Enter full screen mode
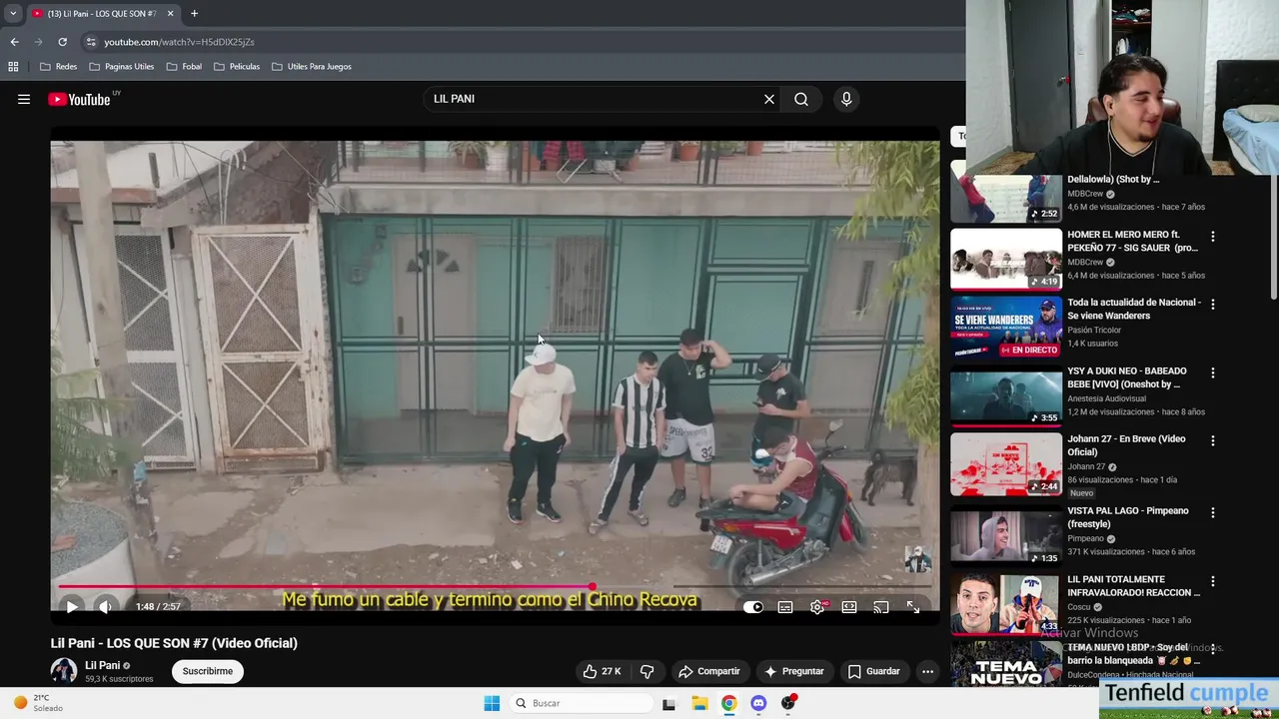The image size is (1279, 719). (913, 607)
